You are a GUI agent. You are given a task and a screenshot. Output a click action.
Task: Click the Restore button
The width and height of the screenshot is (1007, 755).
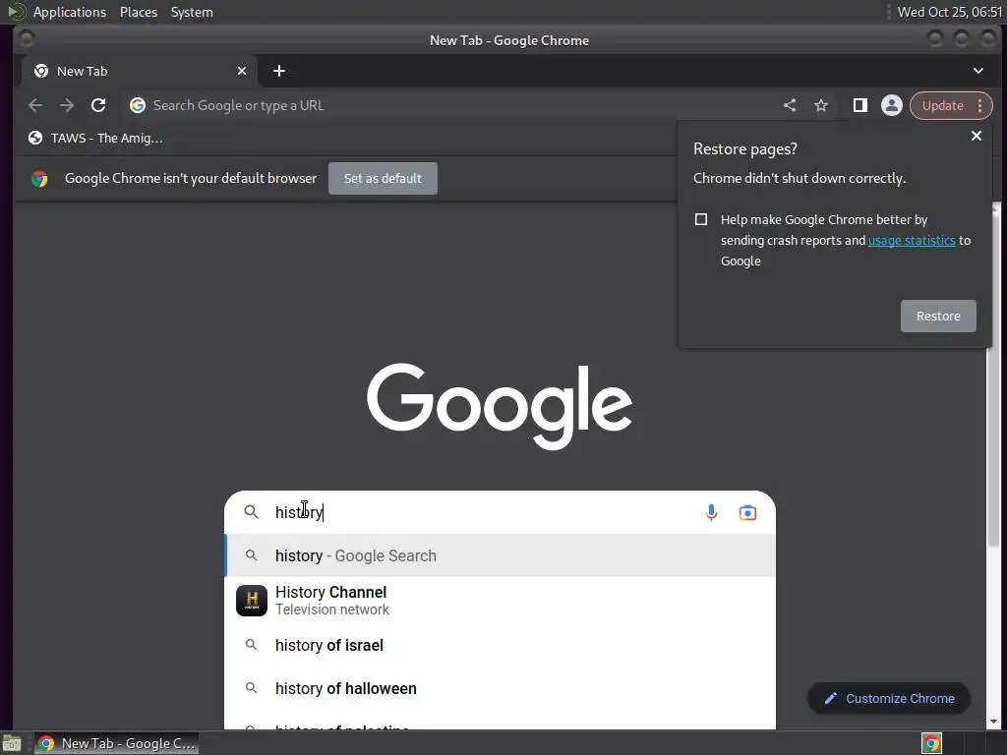[938, 316]
